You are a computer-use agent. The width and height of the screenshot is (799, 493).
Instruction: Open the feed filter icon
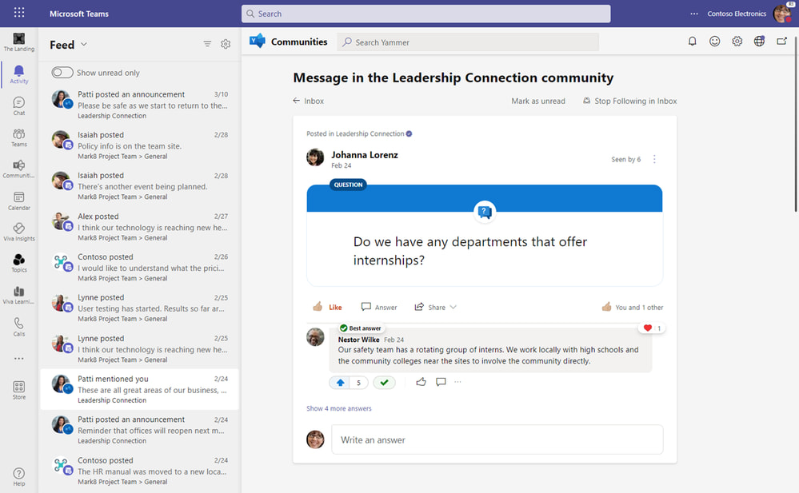pos(207,45)
